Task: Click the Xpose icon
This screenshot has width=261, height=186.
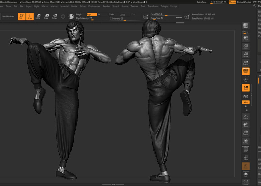Action: coord(246,182)
